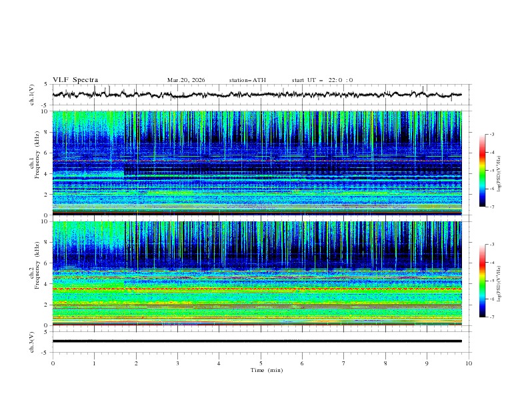Click the ch.2 colorbar 'log(PSD)(V²/Hz)' label
The height and width of the screenshot is (408, 528).
[499, 284]
